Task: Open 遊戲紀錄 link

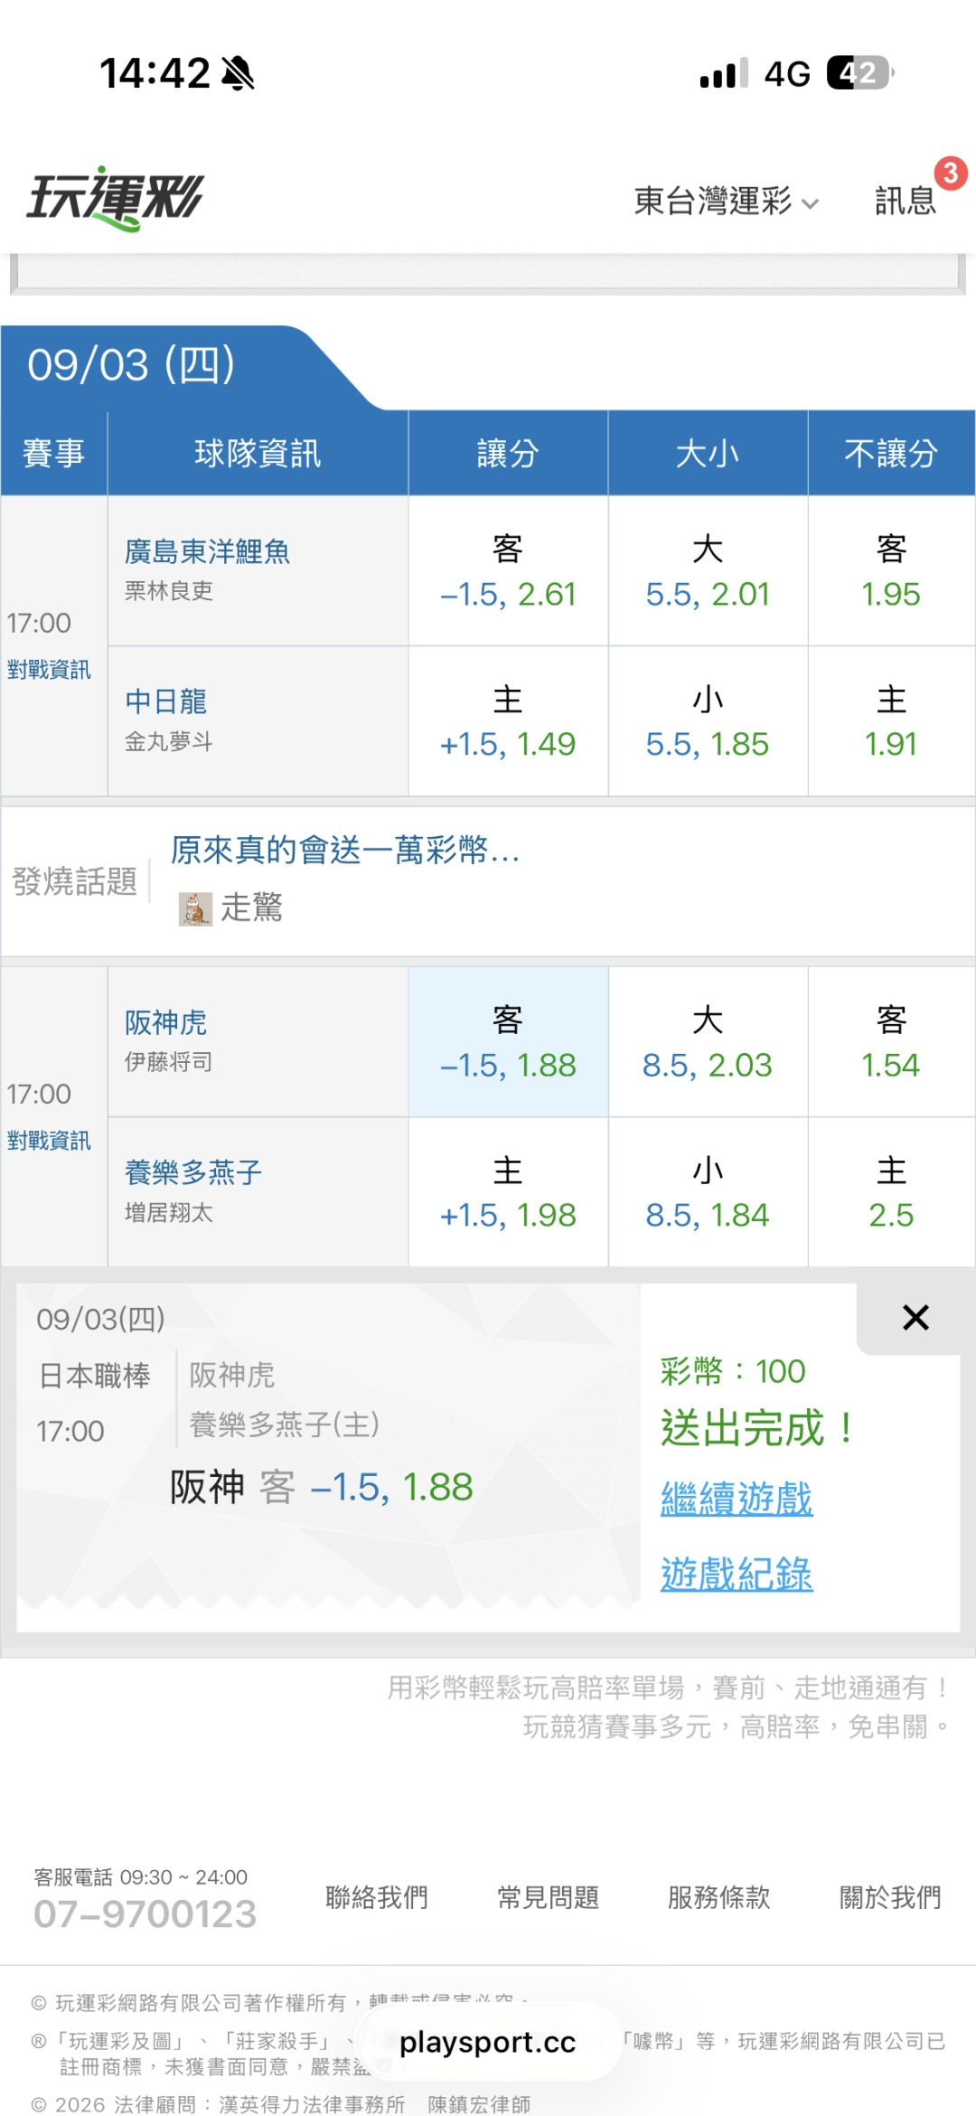Action: [x=737, y=1574]
